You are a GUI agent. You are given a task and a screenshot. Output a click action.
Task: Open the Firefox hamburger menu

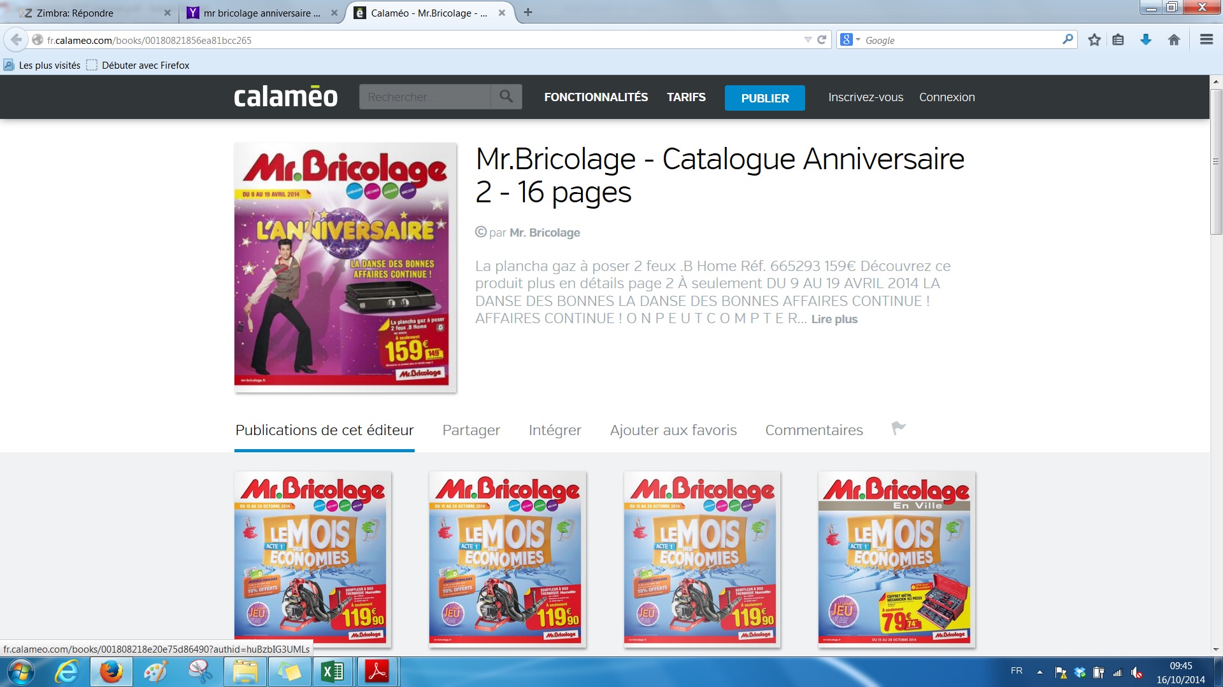(1206, 40)
